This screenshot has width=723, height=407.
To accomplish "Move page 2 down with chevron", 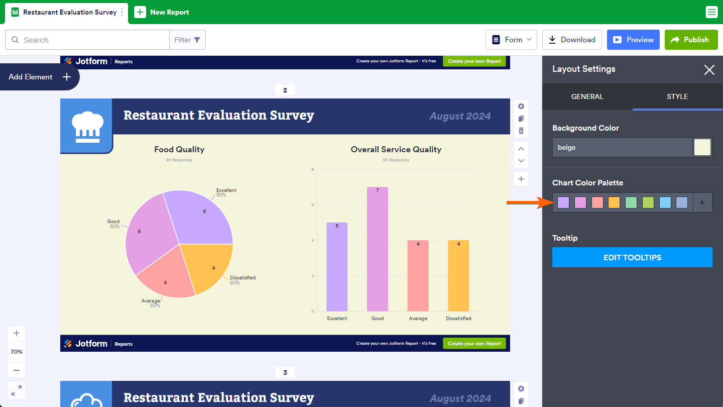I will coord(521,161).
